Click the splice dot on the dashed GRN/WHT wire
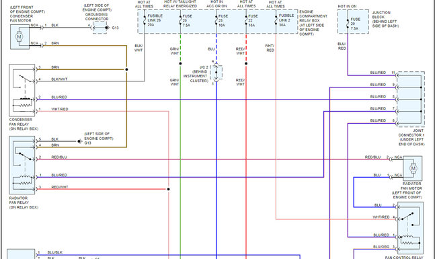Screen dimensions: 437x259 180,63
